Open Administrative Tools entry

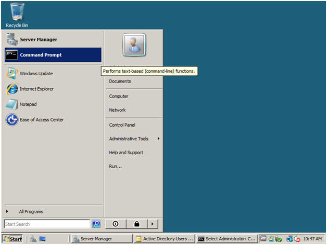pyautogui.click(x=129, y=139)
